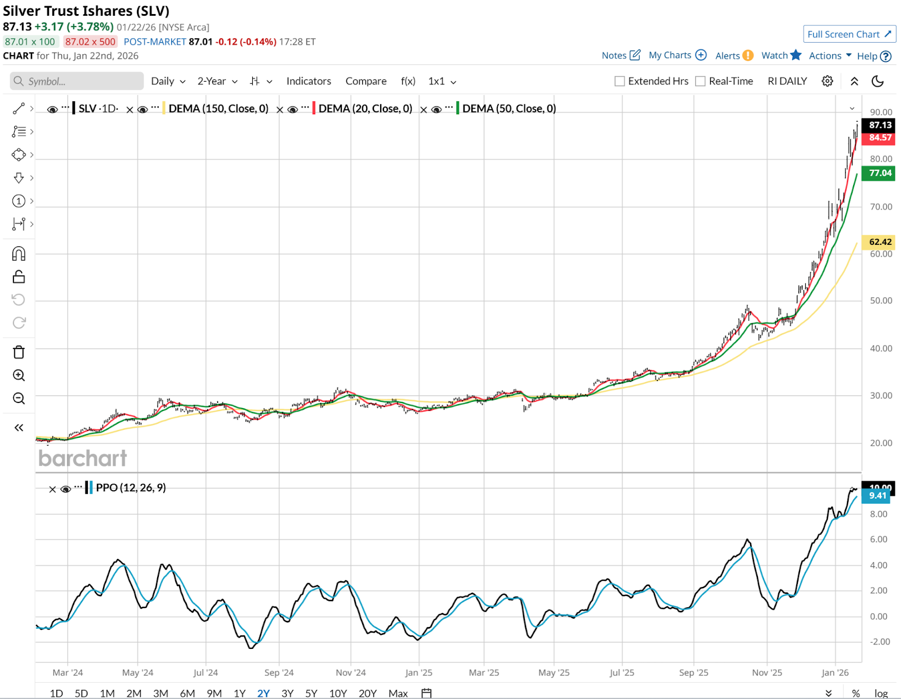Collapse the indicator legend chevron
This screenshot has width=901, height=699.
(x=852, y=109)
